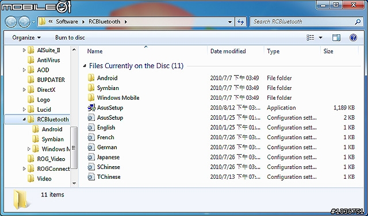Click the address bar folder icon
This screenshot has width=368, height=216.
pos(42,22)
